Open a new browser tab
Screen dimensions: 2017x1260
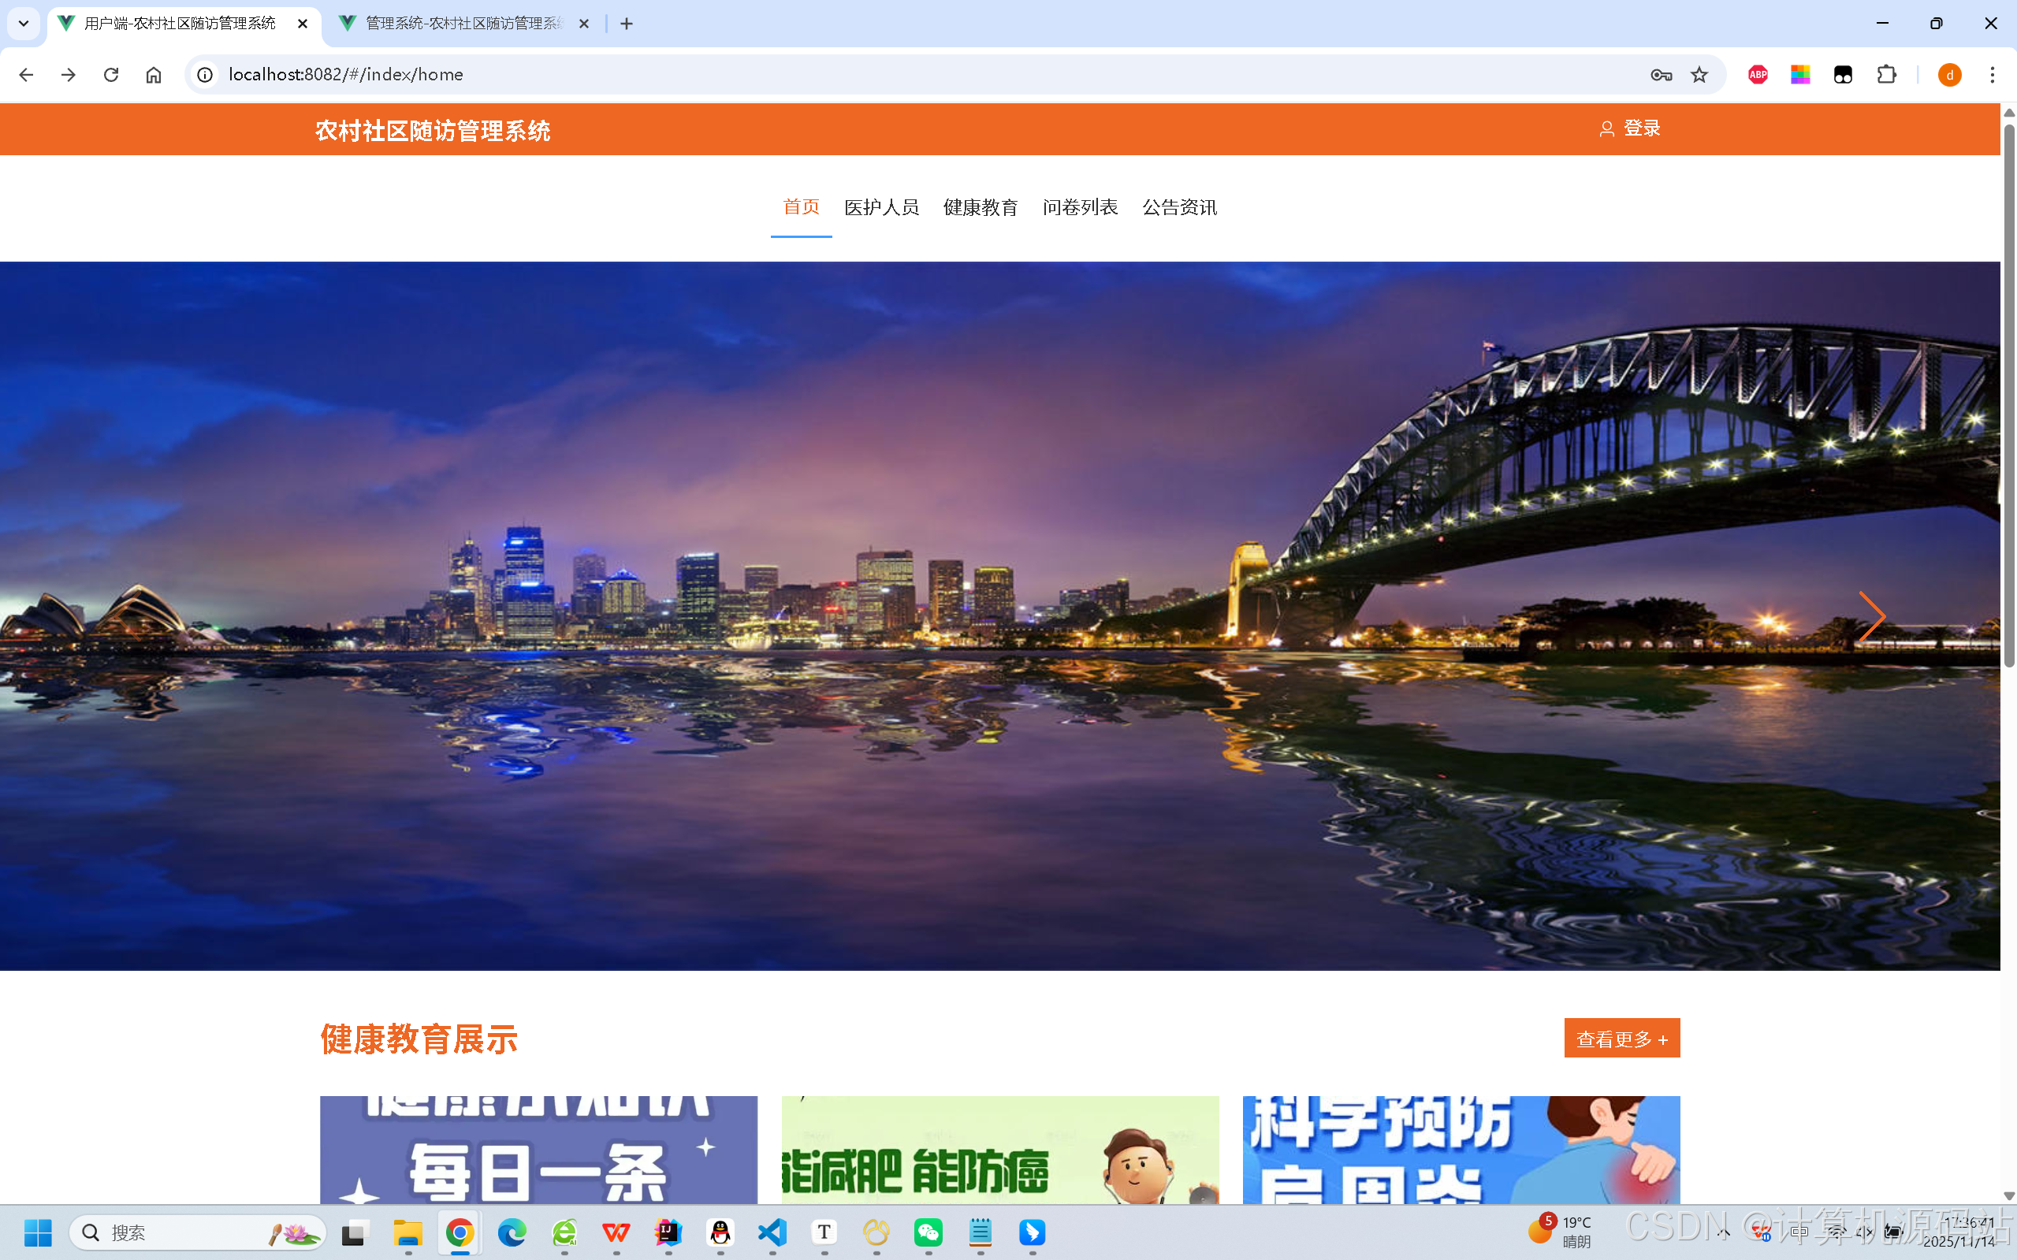pyautogui.click(x=627, y=24)
